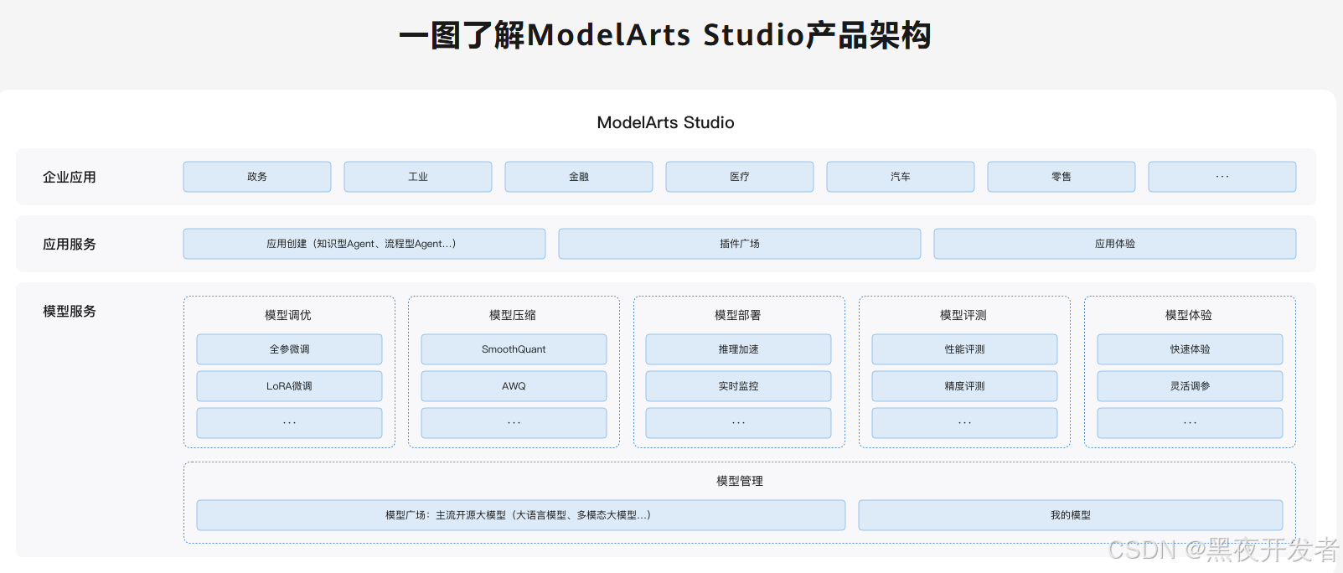Click the 性能评测 box

(x=964, y=349)
